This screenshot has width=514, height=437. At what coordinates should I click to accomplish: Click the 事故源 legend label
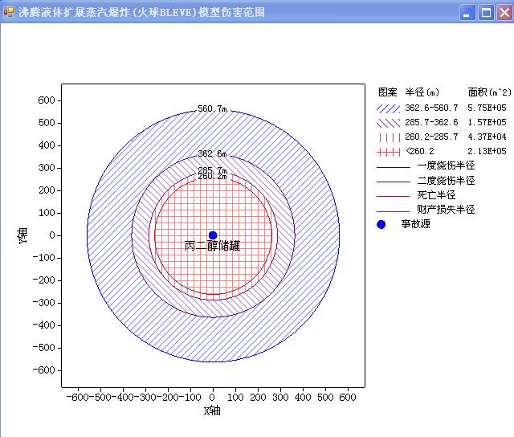pyautogui.click(x=416, y=224)
